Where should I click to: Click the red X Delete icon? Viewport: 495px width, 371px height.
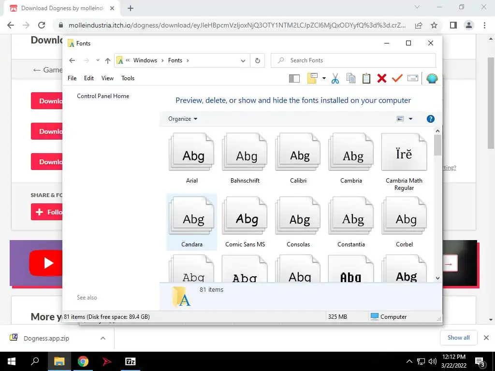(382, 78)
